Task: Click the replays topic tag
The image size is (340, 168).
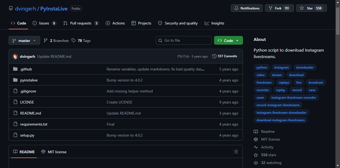Action: [x=284, y=83]
